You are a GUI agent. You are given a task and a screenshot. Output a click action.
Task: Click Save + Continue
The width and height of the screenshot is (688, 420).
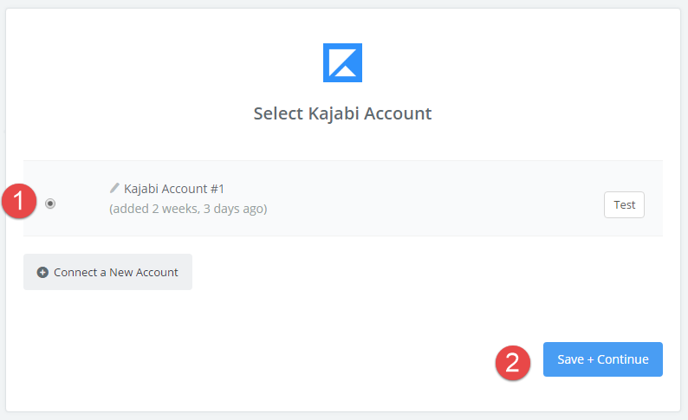pyautogui.click(x=603, y=359)
